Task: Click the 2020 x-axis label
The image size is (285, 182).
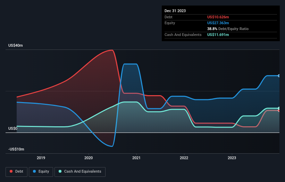Action: (x=89, y=158)
